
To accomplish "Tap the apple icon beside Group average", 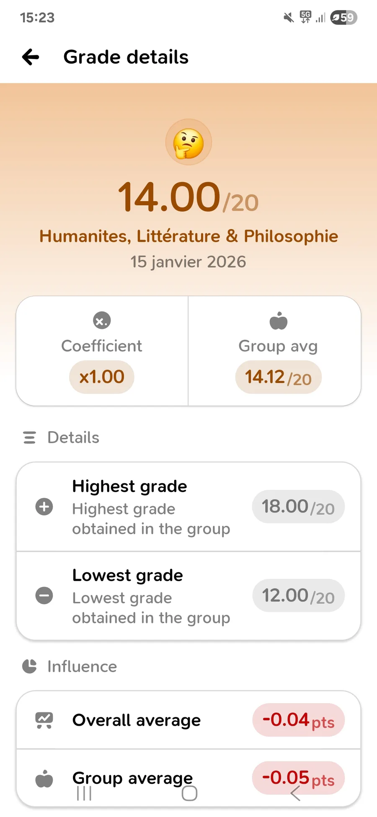I will point(44,779).
